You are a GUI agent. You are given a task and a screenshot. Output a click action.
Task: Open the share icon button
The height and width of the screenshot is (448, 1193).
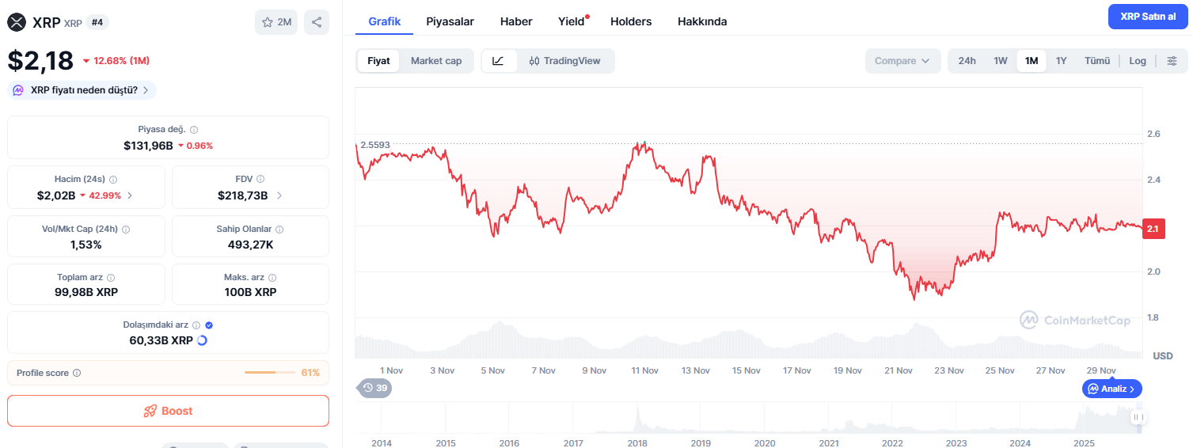click(317, 22)
